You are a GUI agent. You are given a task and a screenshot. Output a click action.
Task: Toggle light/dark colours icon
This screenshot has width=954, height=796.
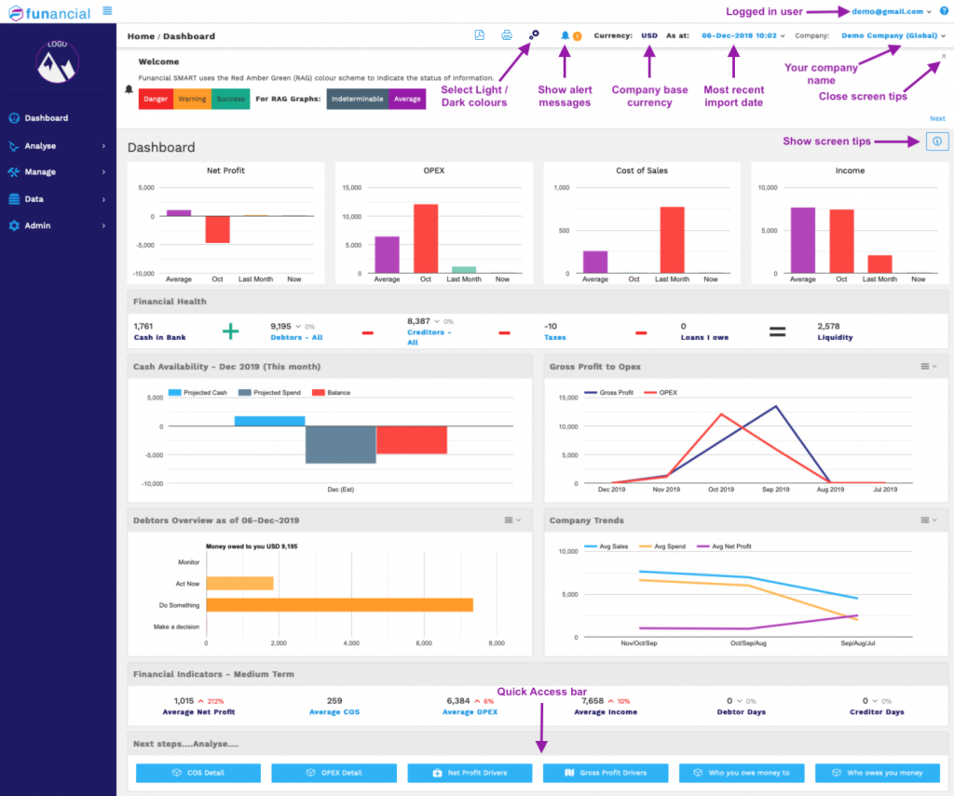[x=534, y=34]
